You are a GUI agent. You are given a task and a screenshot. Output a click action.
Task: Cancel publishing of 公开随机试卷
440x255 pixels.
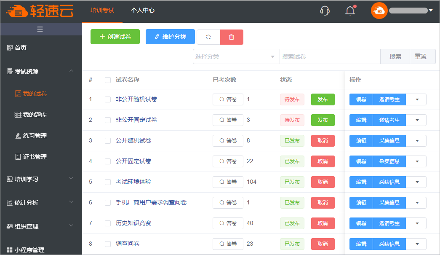pos(323,141)
